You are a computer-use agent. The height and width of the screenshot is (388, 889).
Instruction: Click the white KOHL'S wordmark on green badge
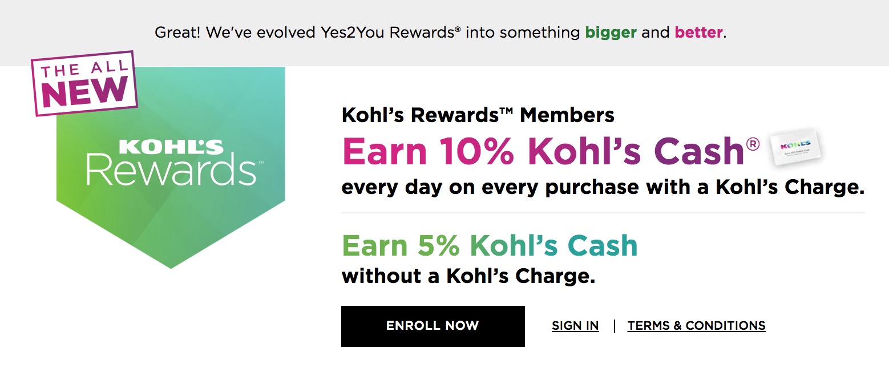point(171,148)
